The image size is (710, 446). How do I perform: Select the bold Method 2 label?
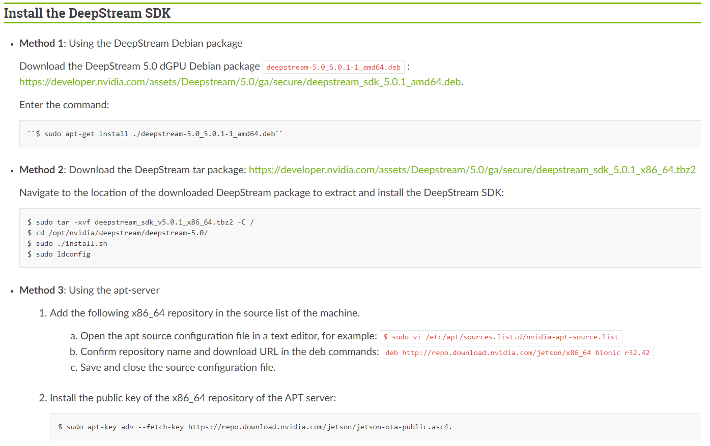coord(41,170)
